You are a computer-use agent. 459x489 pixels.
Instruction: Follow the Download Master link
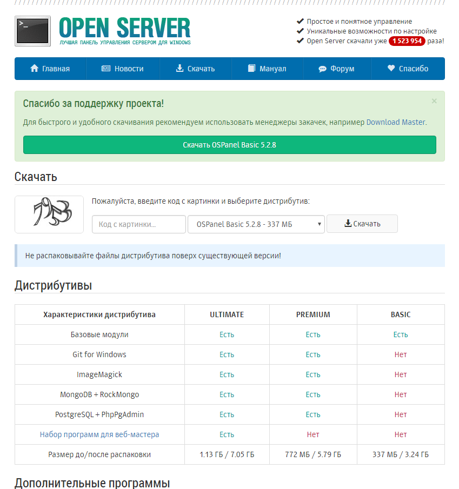[x=396, y=122]
